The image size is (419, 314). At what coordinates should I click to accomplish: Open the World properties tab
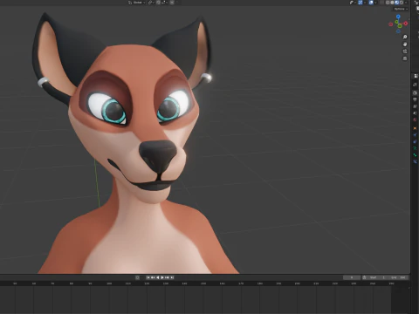[x=415, y=119]
